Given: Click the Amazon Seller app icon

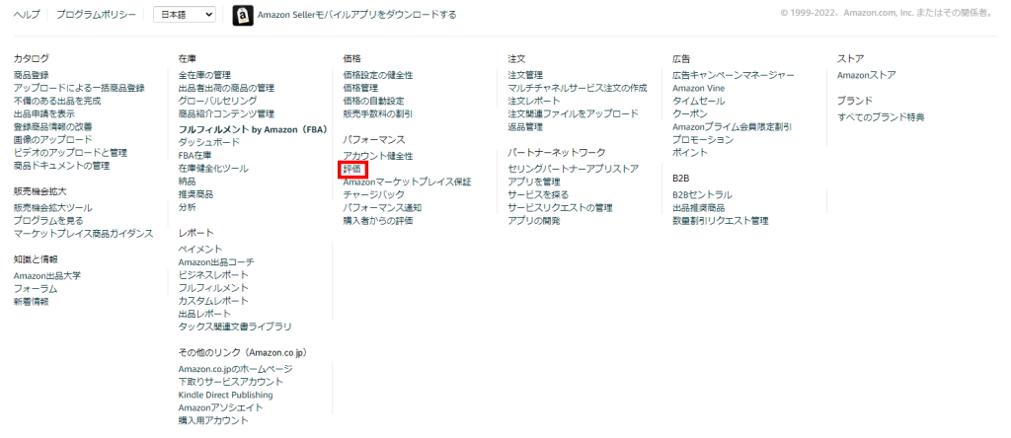Looking at the screenshot, I should pyautogui.click(x=243, y=15).
